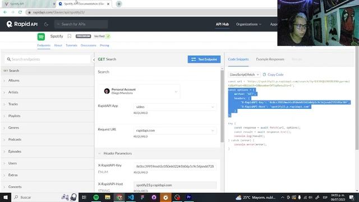
Task: Open Task View from the taskbar
Action: click(x=84, y=197)
